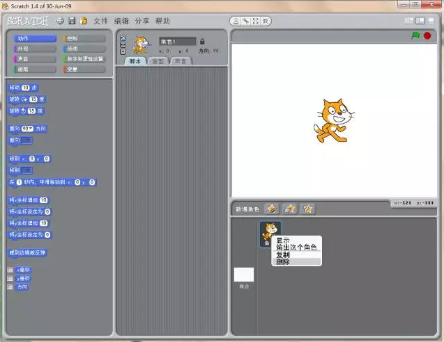This screenshot has width=444, height=342.
Task: Open the 帮助 (Help) menu
Action: (x=162, y=21)
